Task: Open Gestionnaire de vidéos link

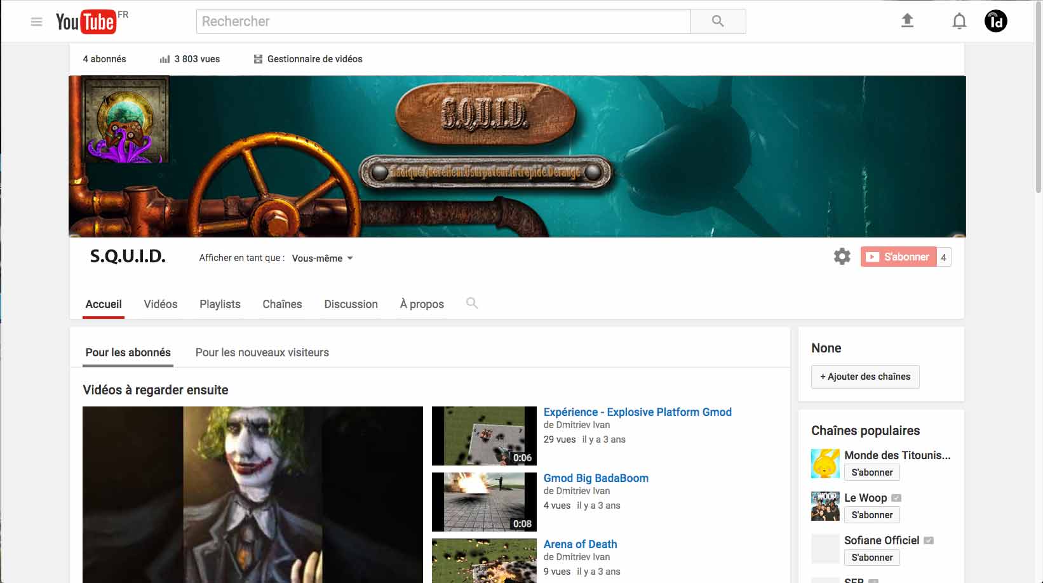Action: (x=314, y=59)
